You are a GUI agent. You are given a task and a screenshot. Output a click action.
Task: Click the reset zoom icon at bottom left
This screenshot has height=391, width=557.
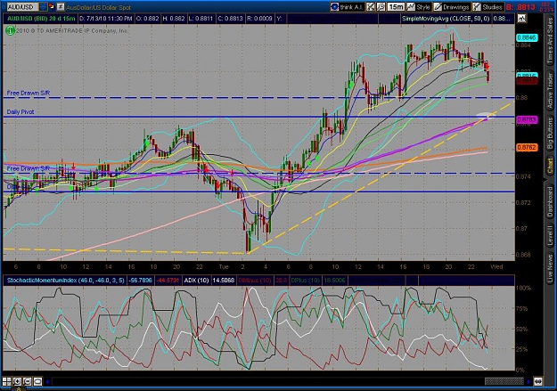tap(37, 381)
